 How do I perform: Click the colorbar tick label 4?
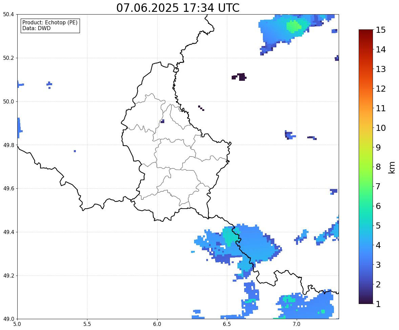point(378,245)
